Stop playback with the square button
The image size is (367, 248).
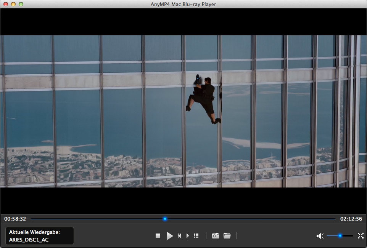[x=158, y=236]
